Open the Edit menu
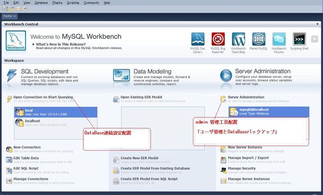The image size is (323, 195). point(16,2)
